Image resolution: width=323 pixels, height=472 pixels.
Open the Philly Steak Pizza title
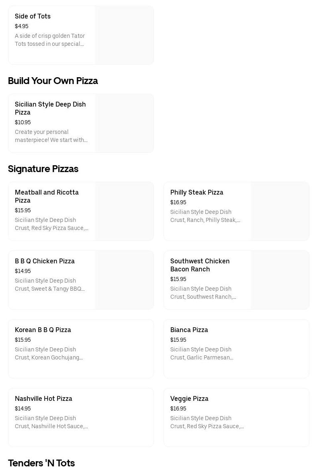tap(197, 193)
